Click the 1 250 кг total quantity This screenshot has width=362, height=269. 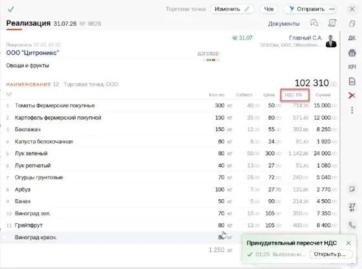pyautogui.click(x=220, y=250)
